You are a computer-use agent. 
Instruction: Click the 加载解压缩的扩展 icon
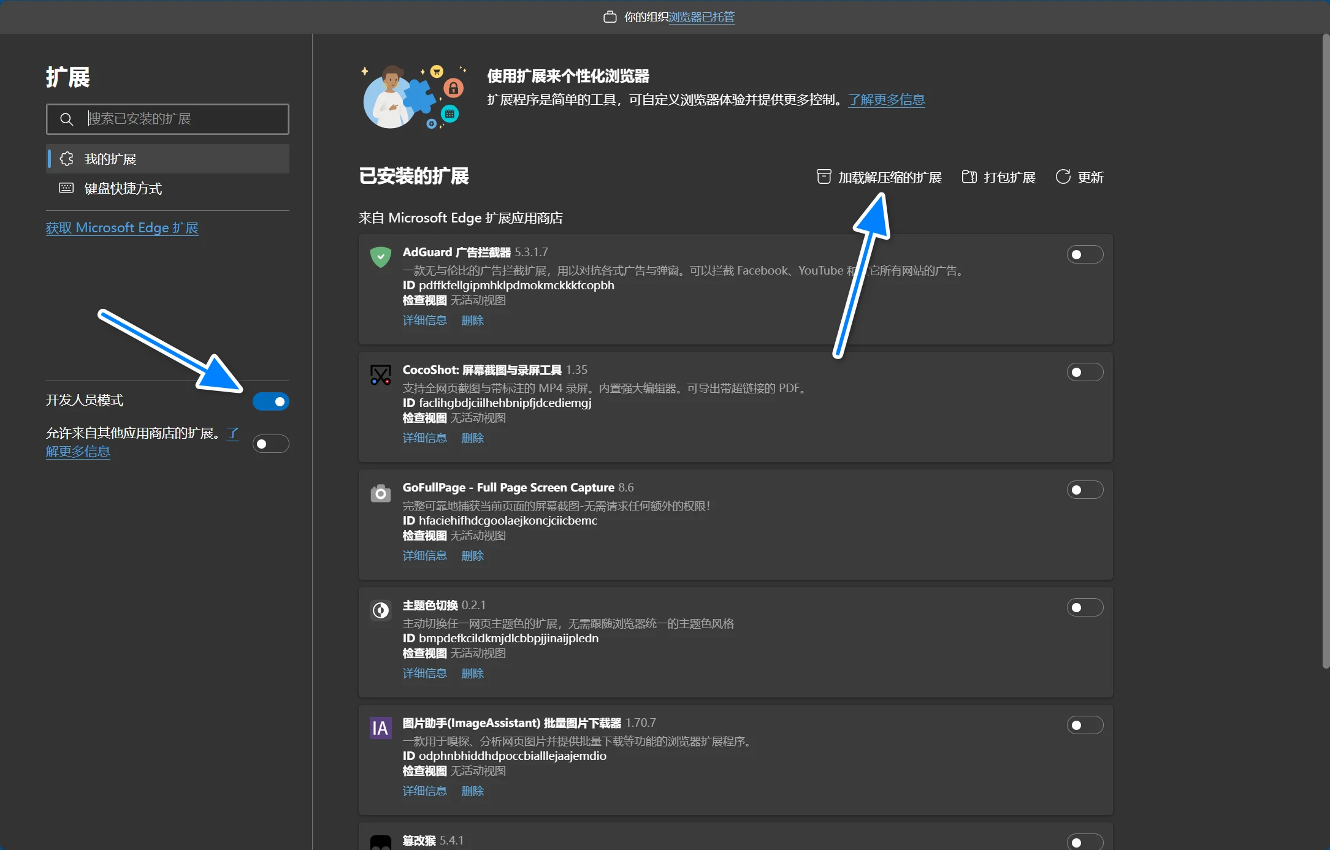[824, 177]
